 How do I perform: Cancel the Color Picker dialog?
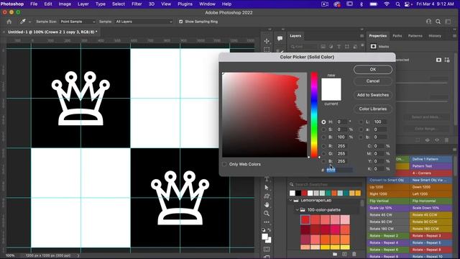pos(373,81)
